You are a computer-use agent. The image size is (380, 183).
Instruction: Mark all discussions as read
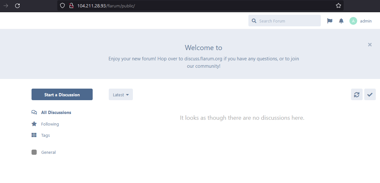(x=370, y=94)
